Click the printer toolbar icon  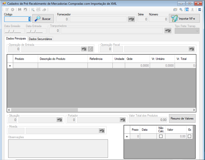coord(44,10)
